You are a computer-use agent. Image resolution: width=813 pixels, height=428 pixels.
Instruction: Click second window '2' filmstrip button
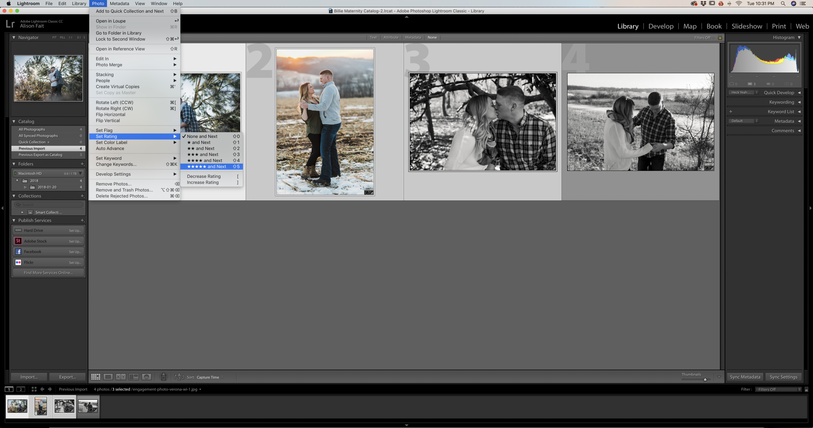pos(21,389)
